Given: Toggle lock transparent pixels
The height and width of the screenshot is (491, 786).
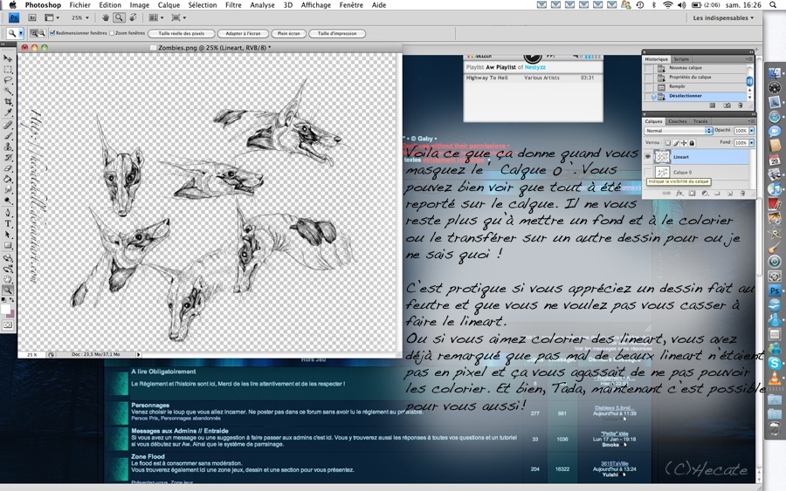Looking at the screenshot, I should click(x=668, y=143).
